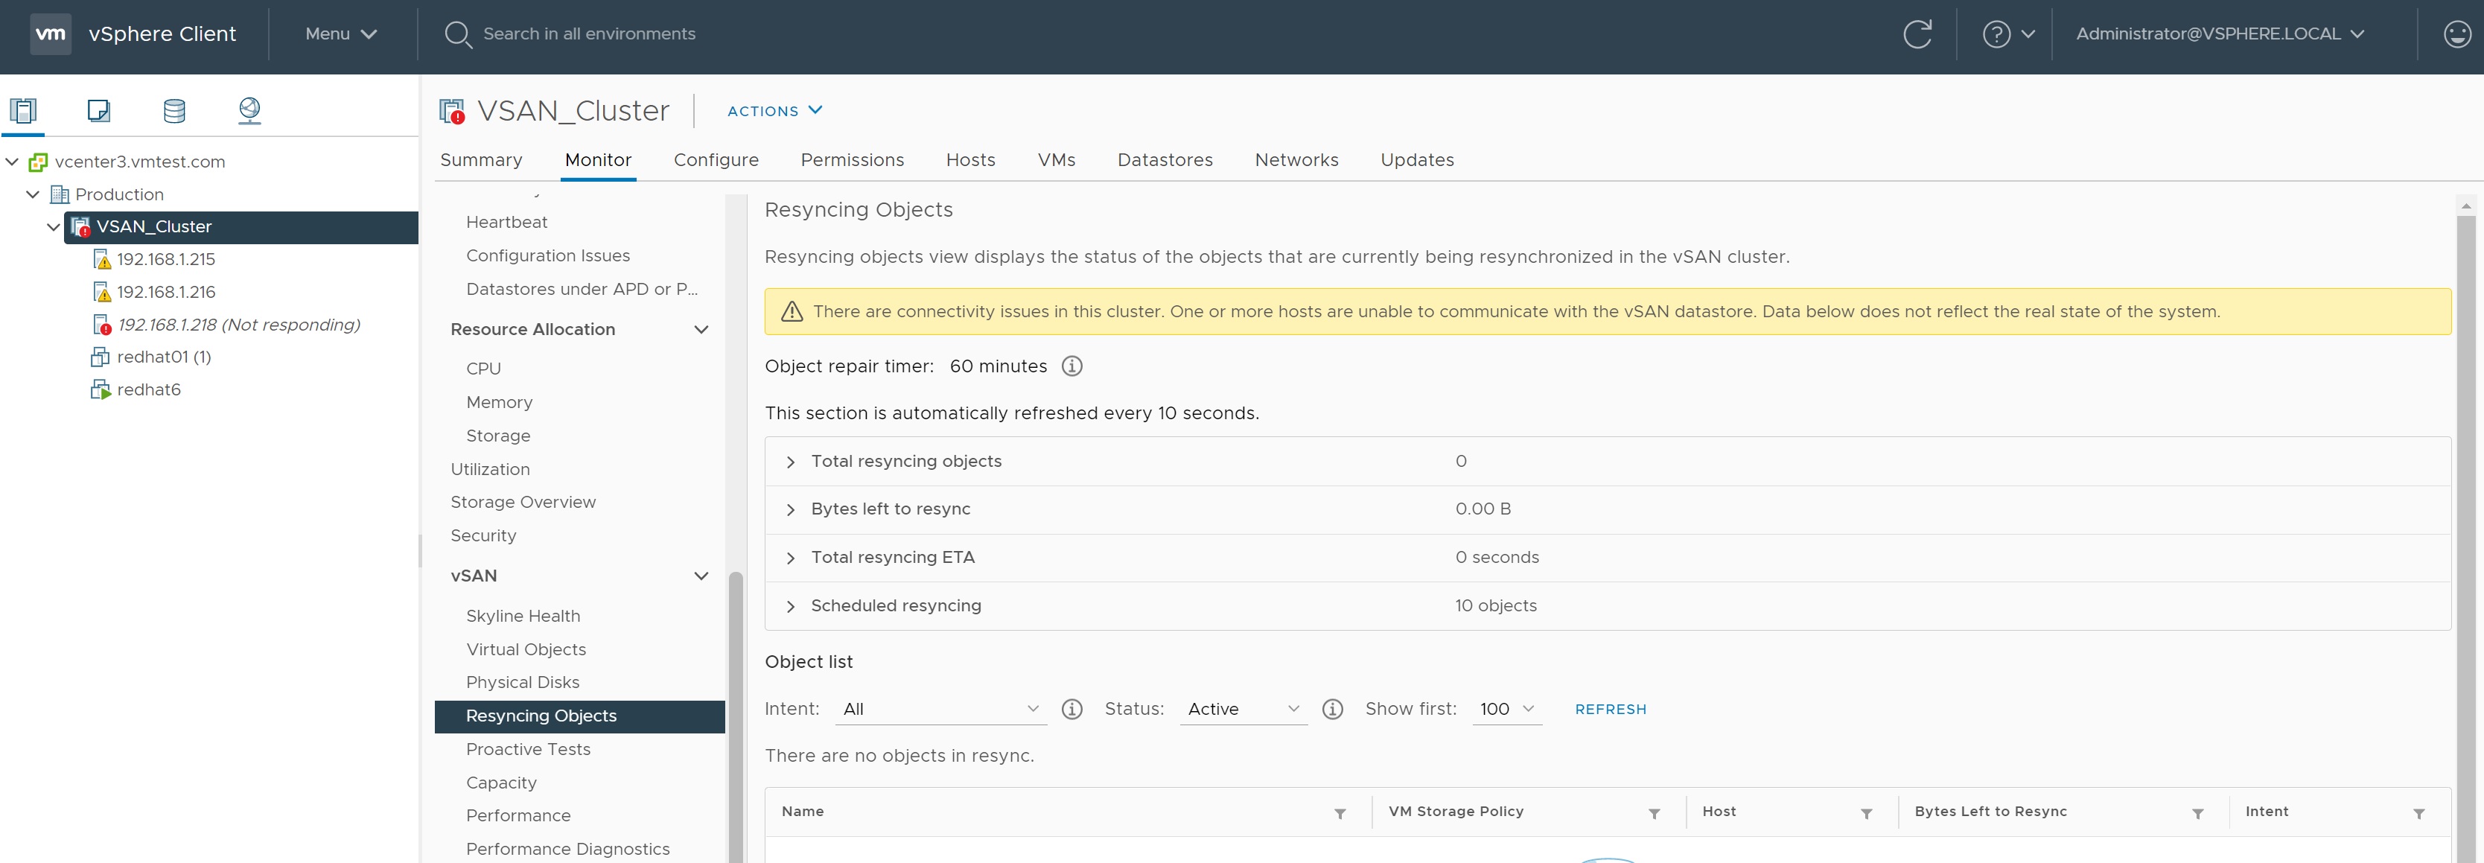Collapse the Resource Allocation section
The width and height of the screenshot is (2484, 863).
[x=701, y=330]
